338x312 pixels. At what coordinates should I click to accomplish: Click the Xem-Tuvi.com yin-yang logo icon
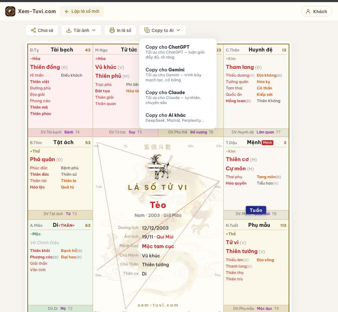10,11
